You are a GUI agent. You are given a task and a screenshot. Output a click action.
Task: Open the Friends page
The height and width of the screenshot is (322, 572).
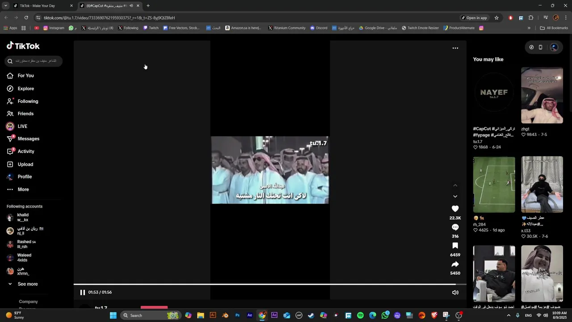pyautogui.click(x=21, y=114)
